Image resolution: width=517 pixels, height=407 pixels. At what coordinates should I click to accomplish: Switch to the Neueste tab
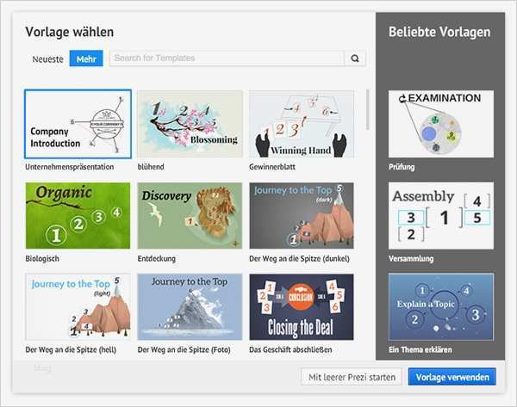point(47,59)
